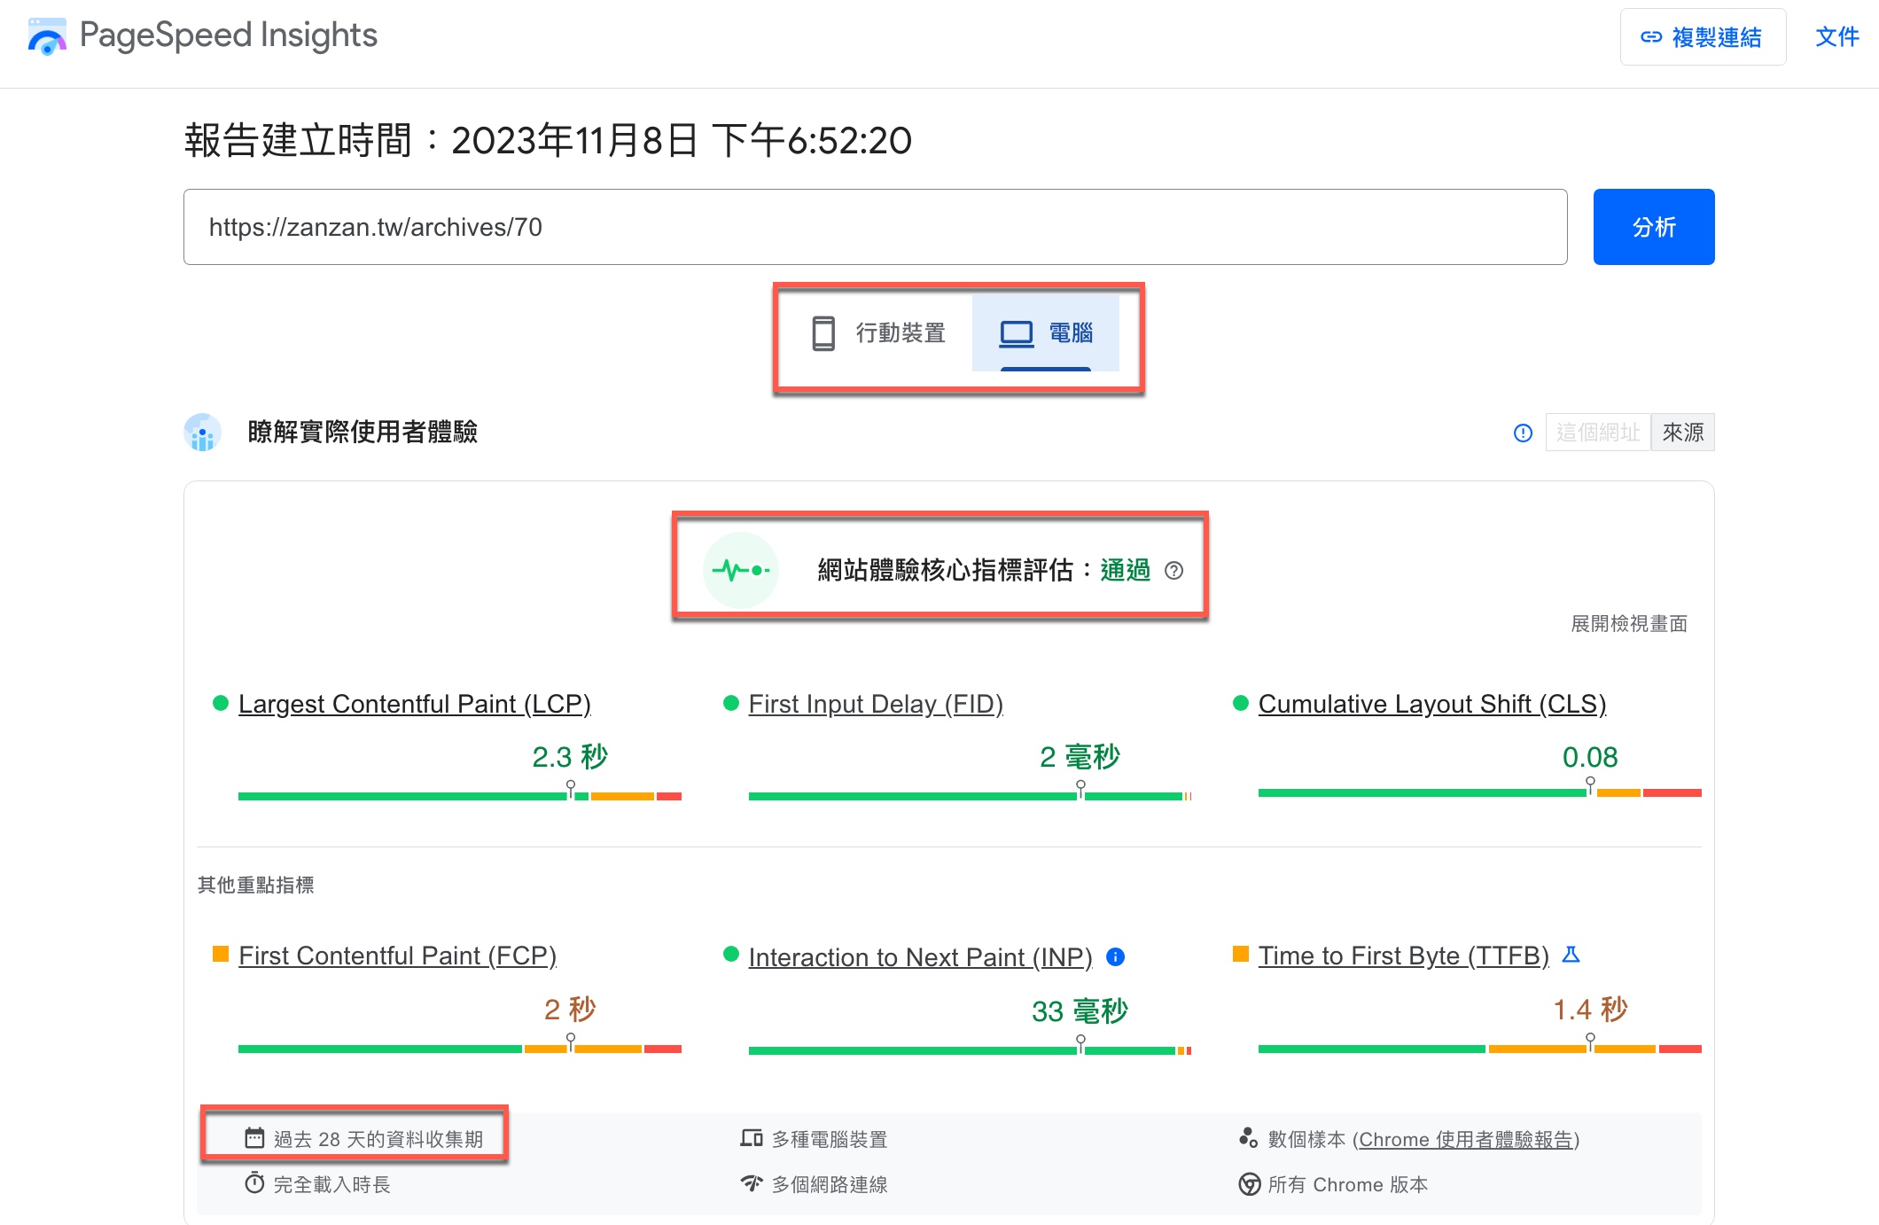Click the samples dots icon beside 數個樣本
1879x1225 pixels.
point(1249,1138)
